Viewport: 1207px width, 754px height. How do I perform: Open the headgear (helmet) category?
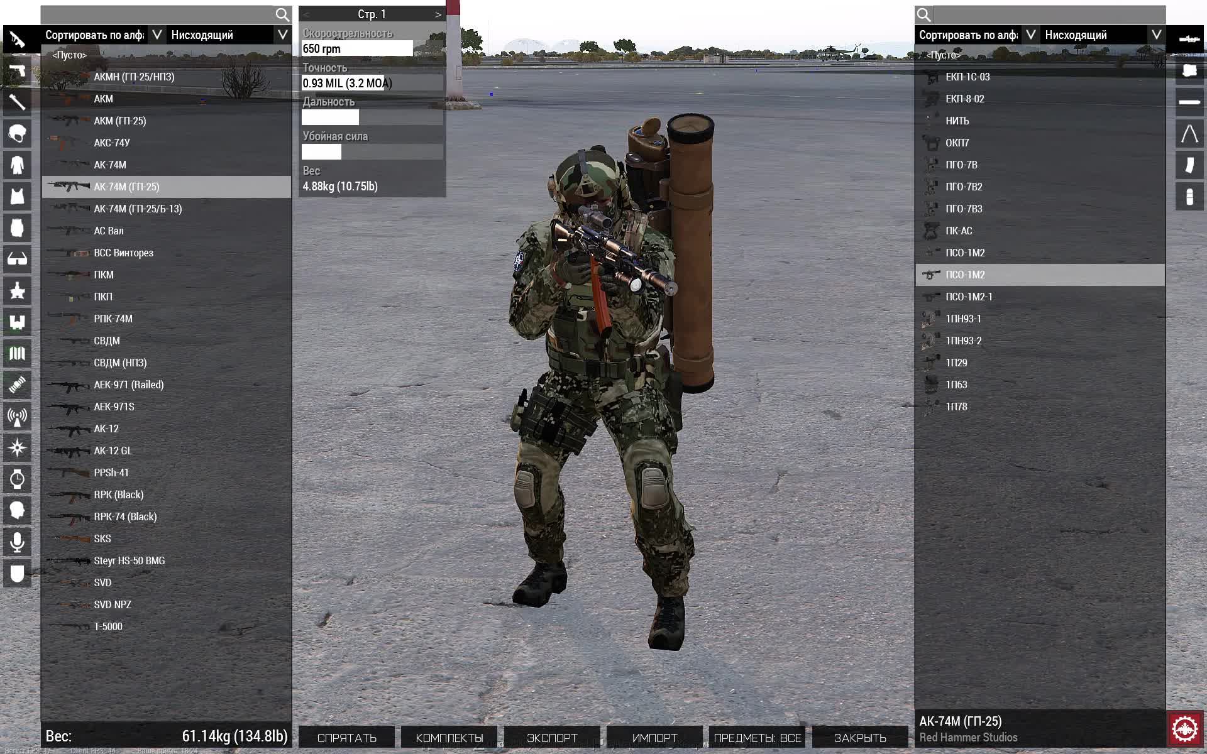(x=17, y=133)
